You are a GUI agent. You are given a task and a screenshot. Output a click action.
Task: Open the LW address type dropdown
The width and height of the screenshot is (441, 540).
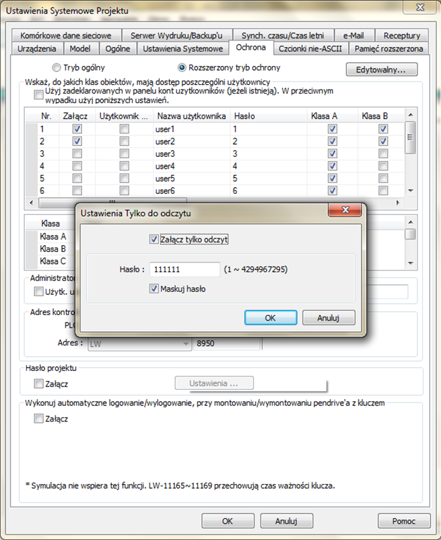[x=139, y=343]
